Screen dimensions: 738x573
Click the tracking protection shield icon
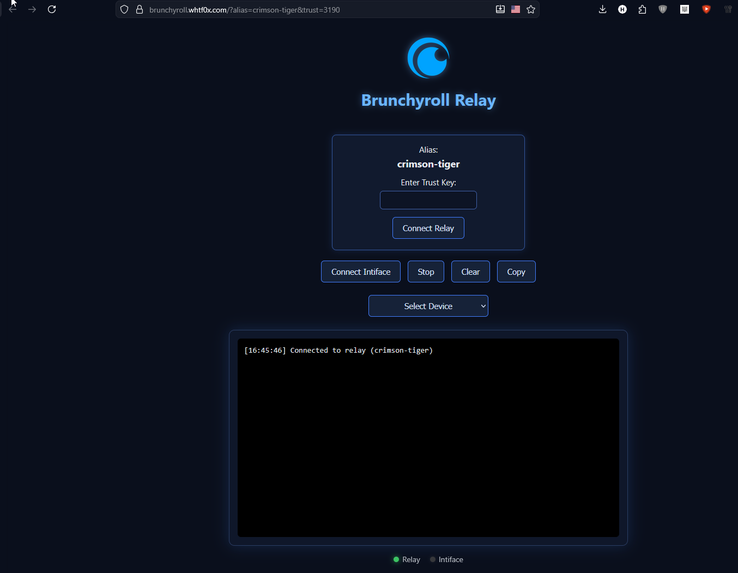point(124,9)
